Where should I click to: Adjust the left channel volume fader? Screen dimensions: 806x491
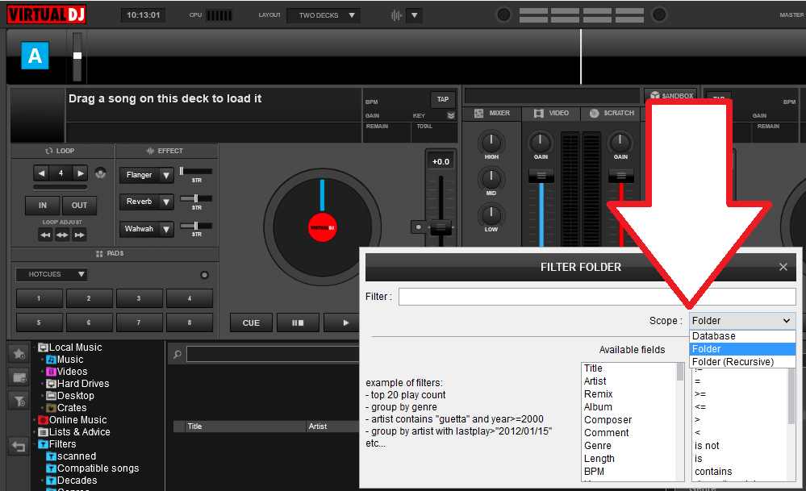point(541,176)
